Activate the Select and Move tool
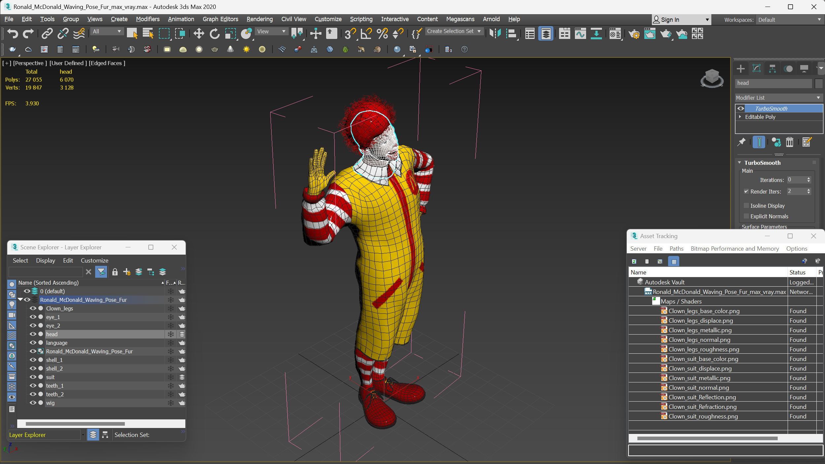Image resolution: width=825 pixels, height=464 pixels. point(199,33)
